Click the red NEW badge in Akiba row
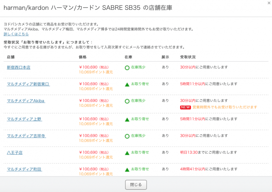 point(185,107)
